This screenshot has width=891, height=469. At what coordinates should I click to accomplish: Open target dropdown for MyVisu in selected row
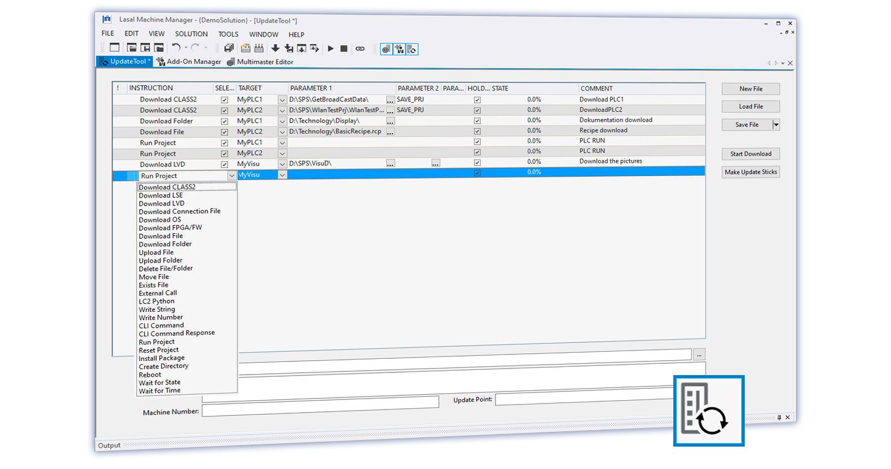click(282, 175)
